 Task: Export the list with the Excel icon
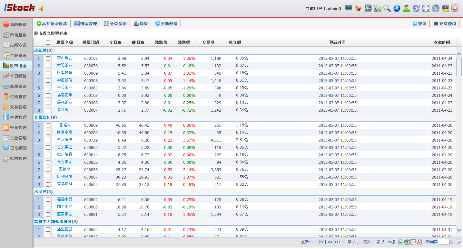coord(407,242)
